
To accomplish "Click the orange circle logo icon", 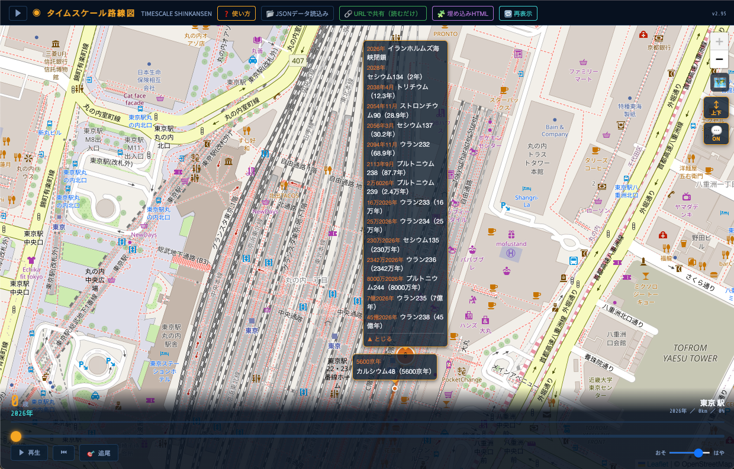I will [x=37, y=13].
